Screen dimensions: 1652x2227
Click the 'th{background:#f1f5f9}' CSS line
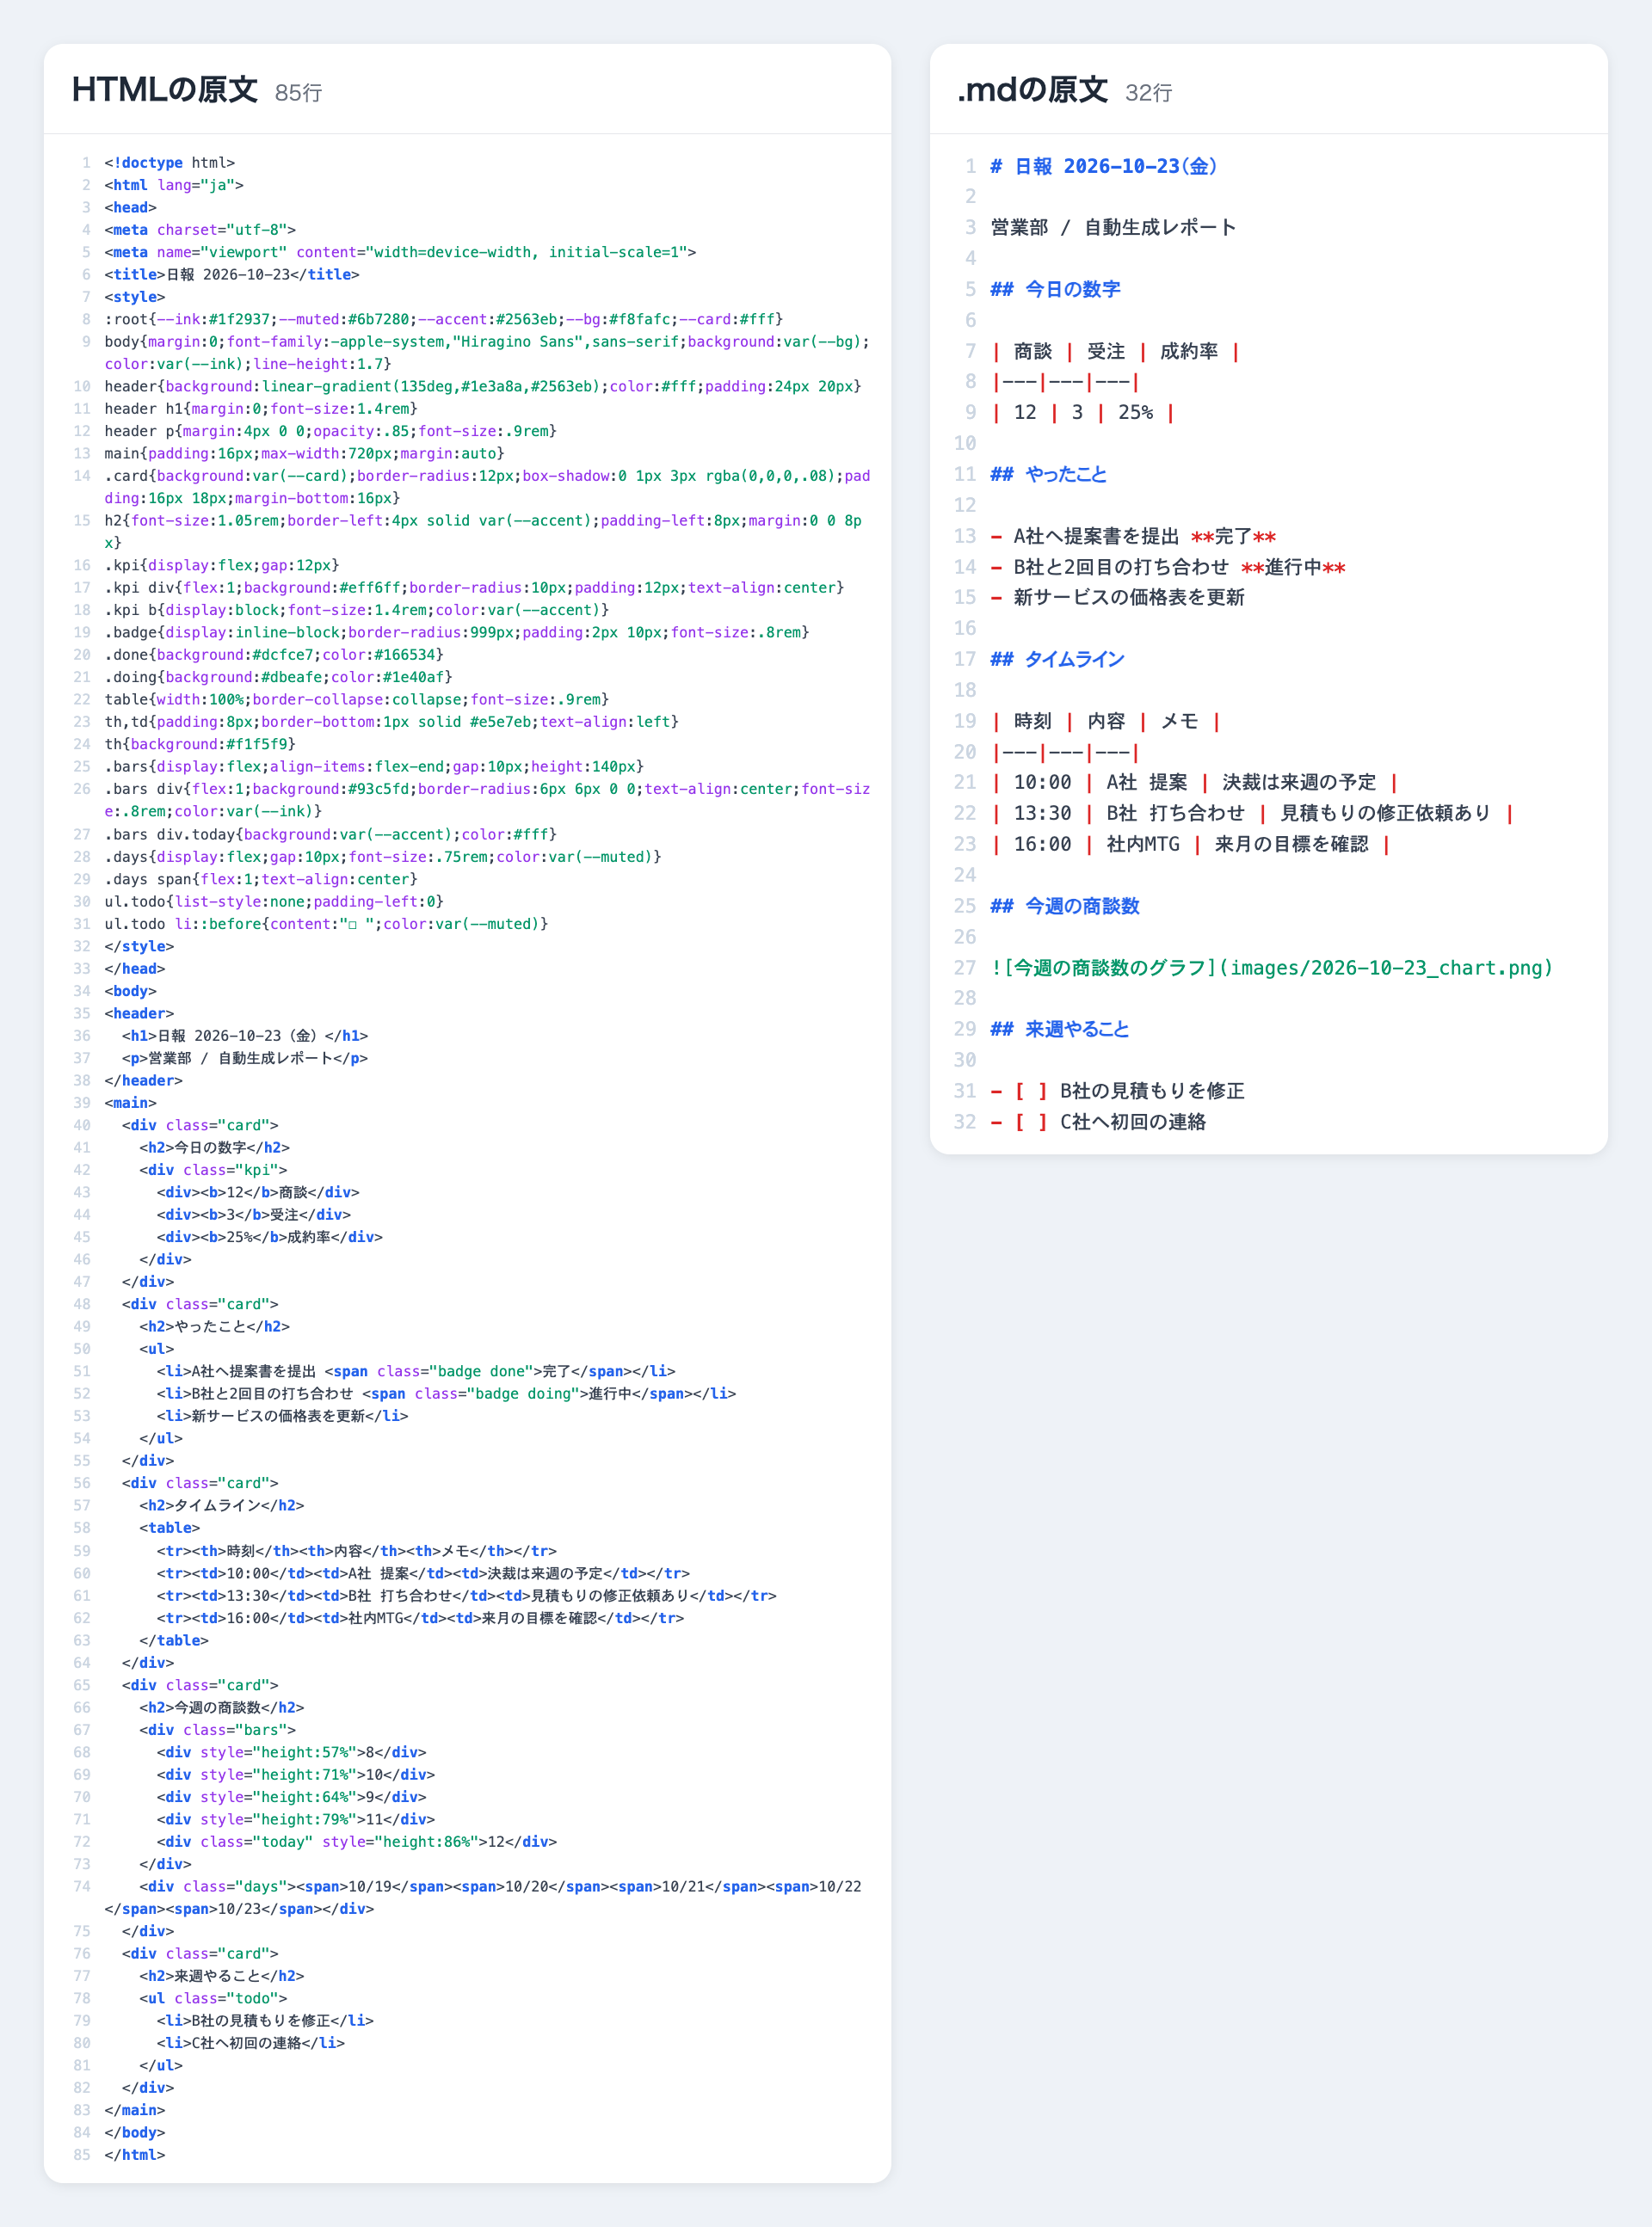click(200, 745)
